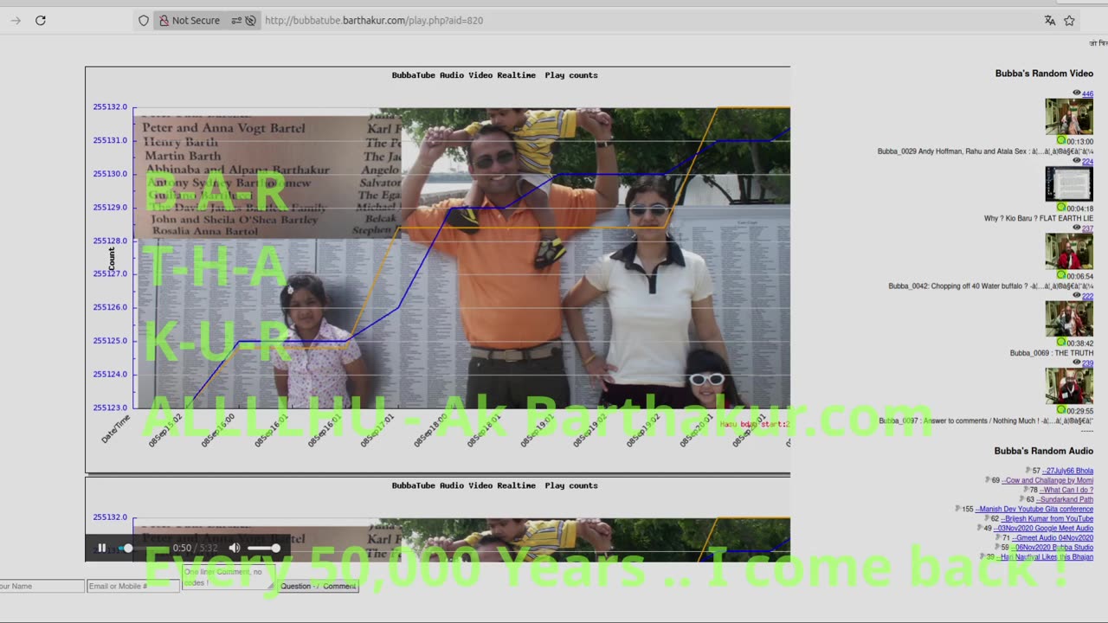Click green circle icon beside 00:29:55
This screenshot has width=1108, height=623.
(1061, 410)
